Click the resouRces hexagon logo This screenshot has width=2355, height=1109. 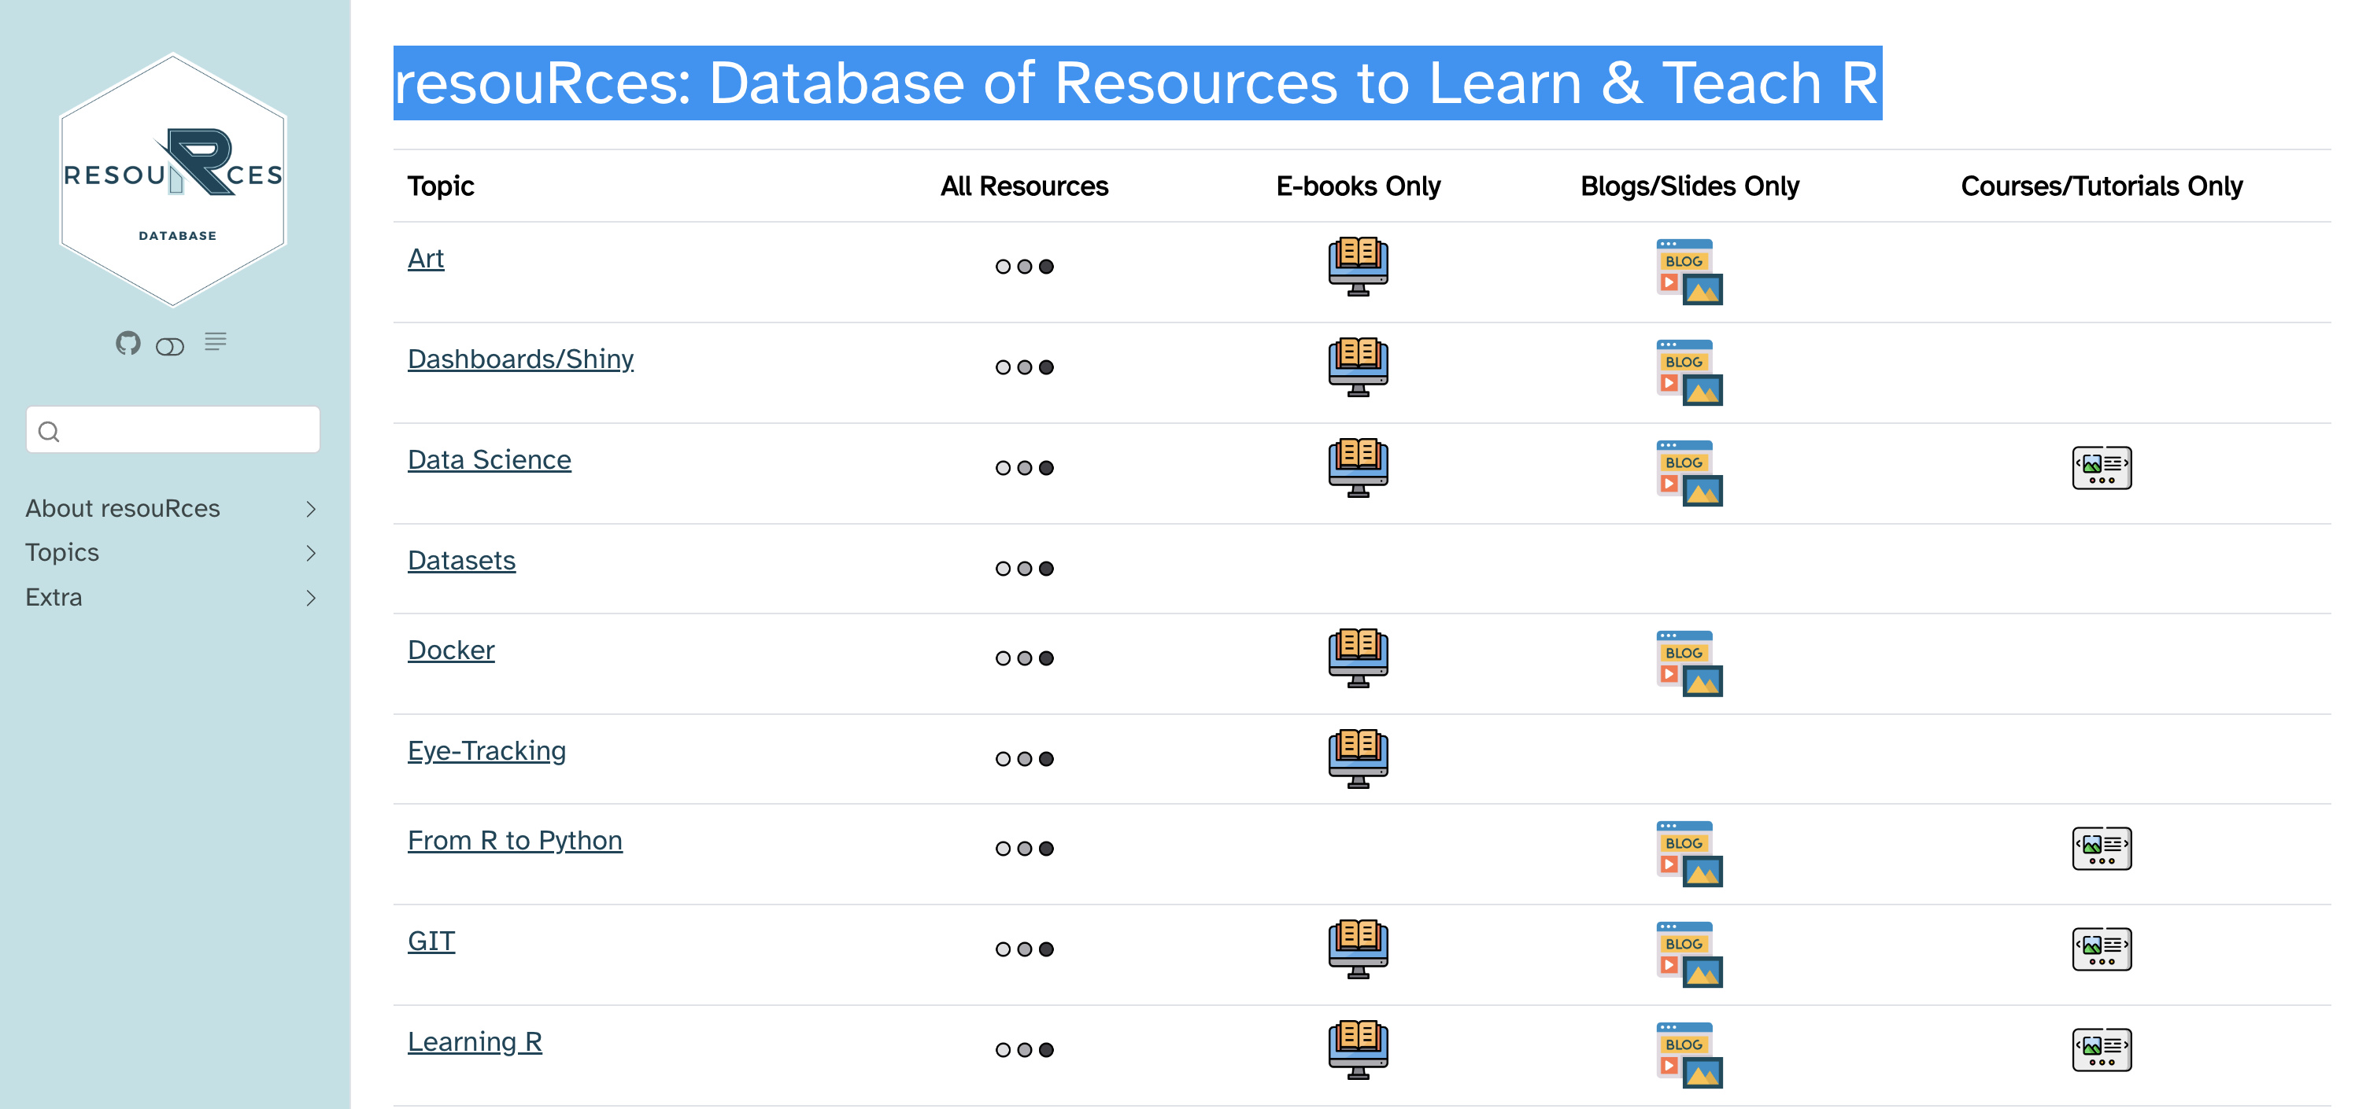coord(174,179)
